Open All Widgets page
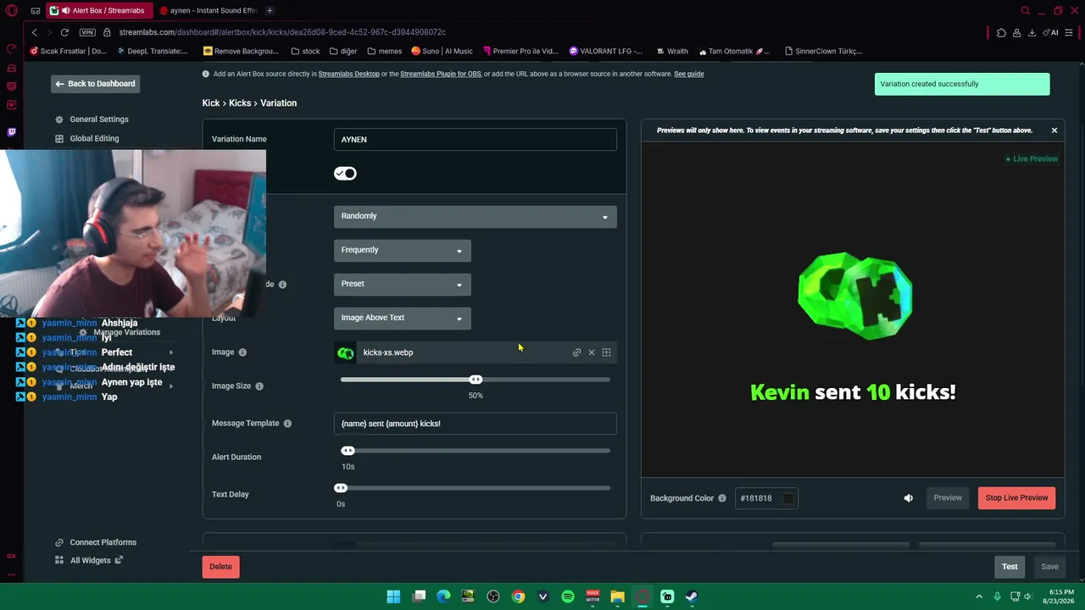This screenshot has height=610, width=1085. click(x=89, y=560)
